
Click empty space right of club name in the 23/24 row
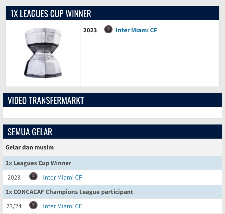click(152, 206)
